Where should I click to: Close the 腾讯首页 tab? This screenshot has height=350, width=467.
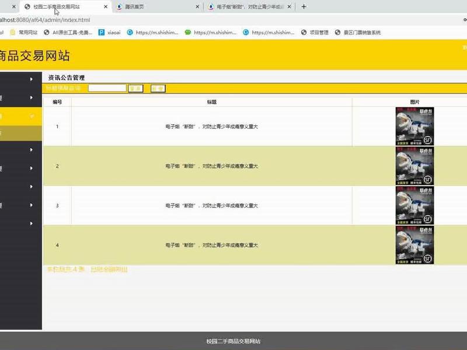197,6
